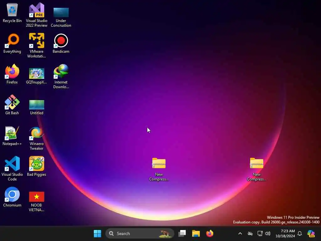Select the Chromium browser shortcut
321x241 pixels.
point(12,197)
